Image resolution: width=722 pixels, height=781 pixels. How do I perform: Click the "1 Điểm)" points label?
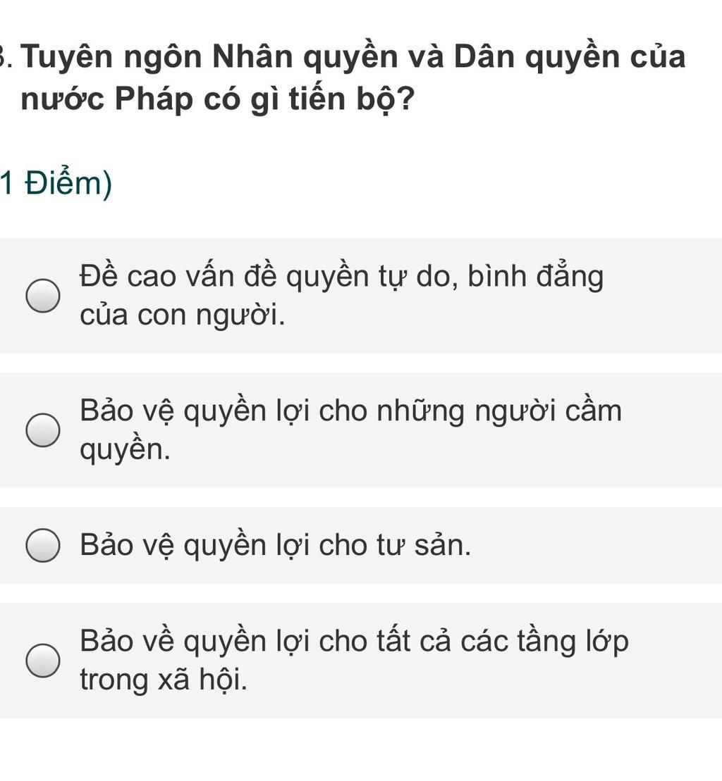coord(56,185)
